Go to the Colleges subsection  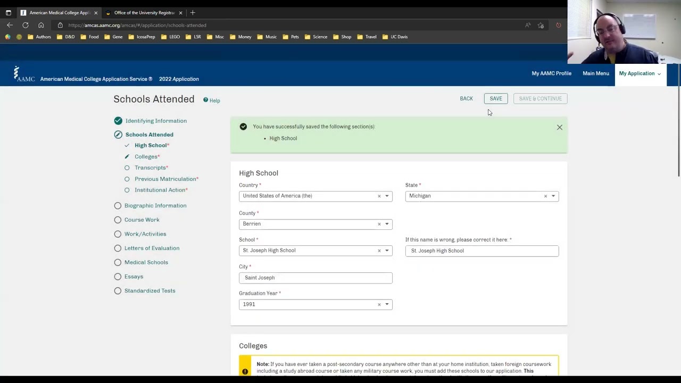[x=146, y=156]
